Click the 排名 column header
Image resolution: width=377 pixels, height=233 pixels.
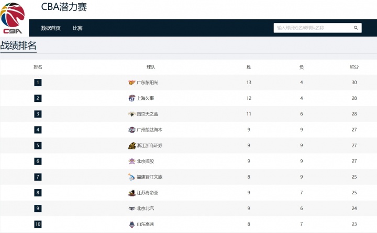click(38, 67)
